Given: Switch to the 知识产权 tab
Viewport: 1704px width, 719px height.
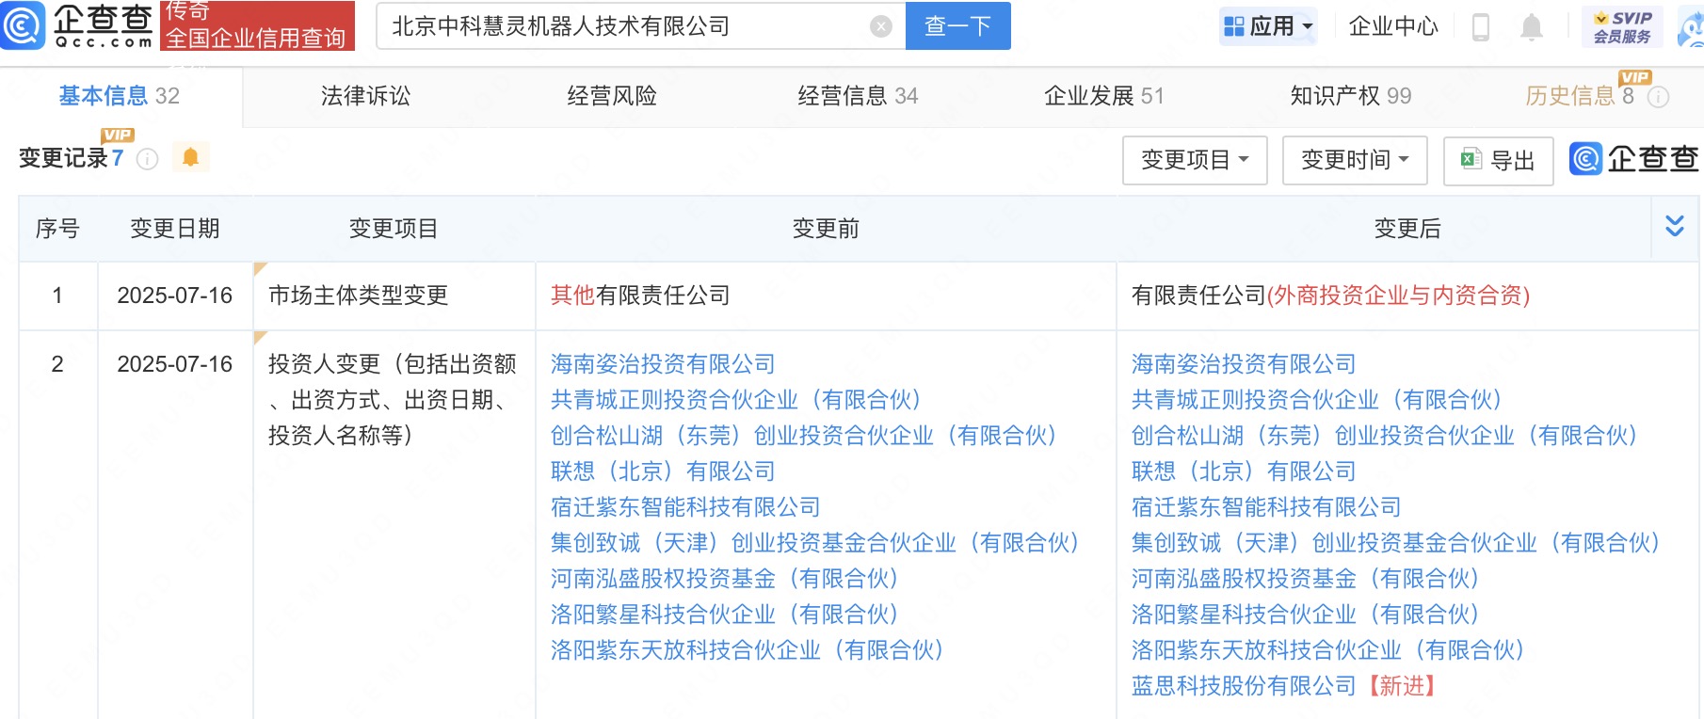Looking at the screenshot, I should click(x=1351, y=96).
